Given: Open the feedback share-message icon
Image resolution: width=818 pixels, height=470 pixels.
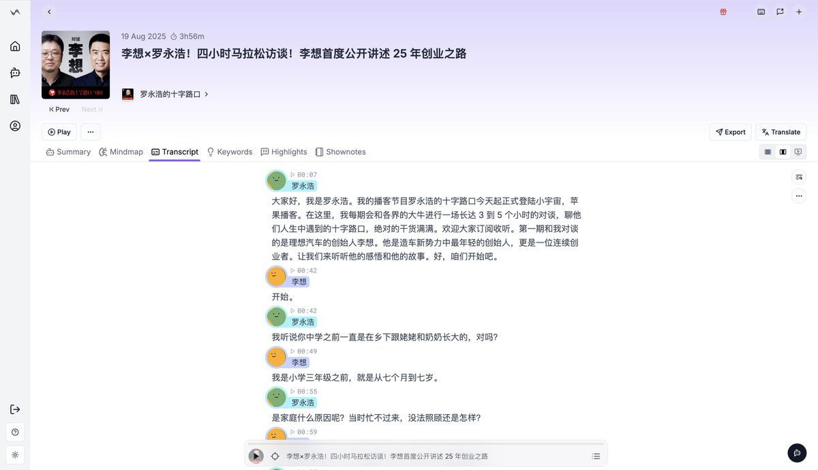Looking at the screenshot, I should pos(780,12).
